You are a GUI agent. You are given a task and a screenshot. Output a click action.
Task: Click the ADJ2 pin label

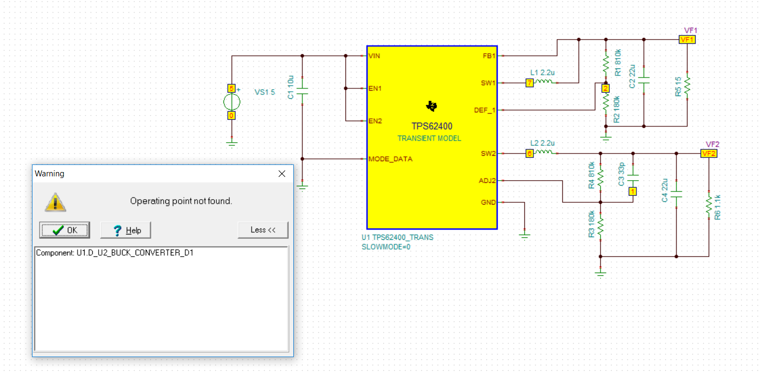coord(487,181)
